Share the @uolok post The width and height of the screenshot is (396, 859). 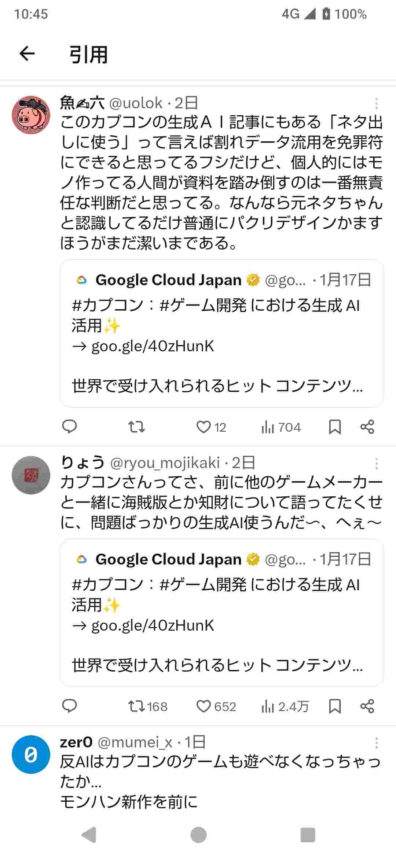point(367,427)
